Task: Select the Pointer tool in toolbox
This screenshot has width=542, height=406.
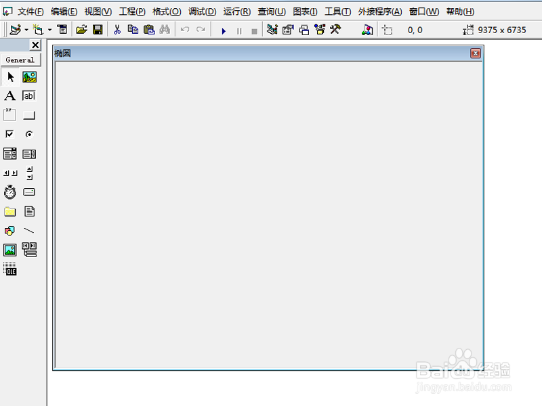Action: 10,76
